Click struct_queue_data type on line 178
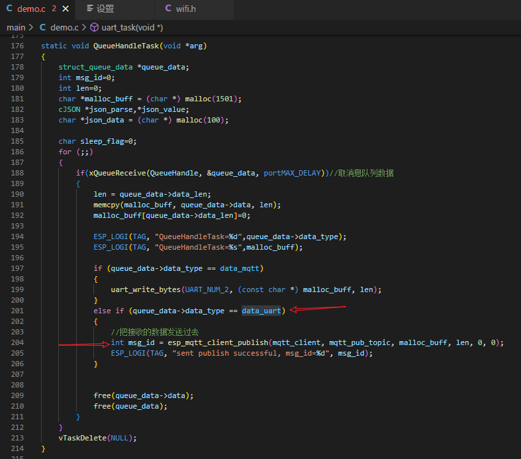The image size is (521, 459). click(96, 67)
